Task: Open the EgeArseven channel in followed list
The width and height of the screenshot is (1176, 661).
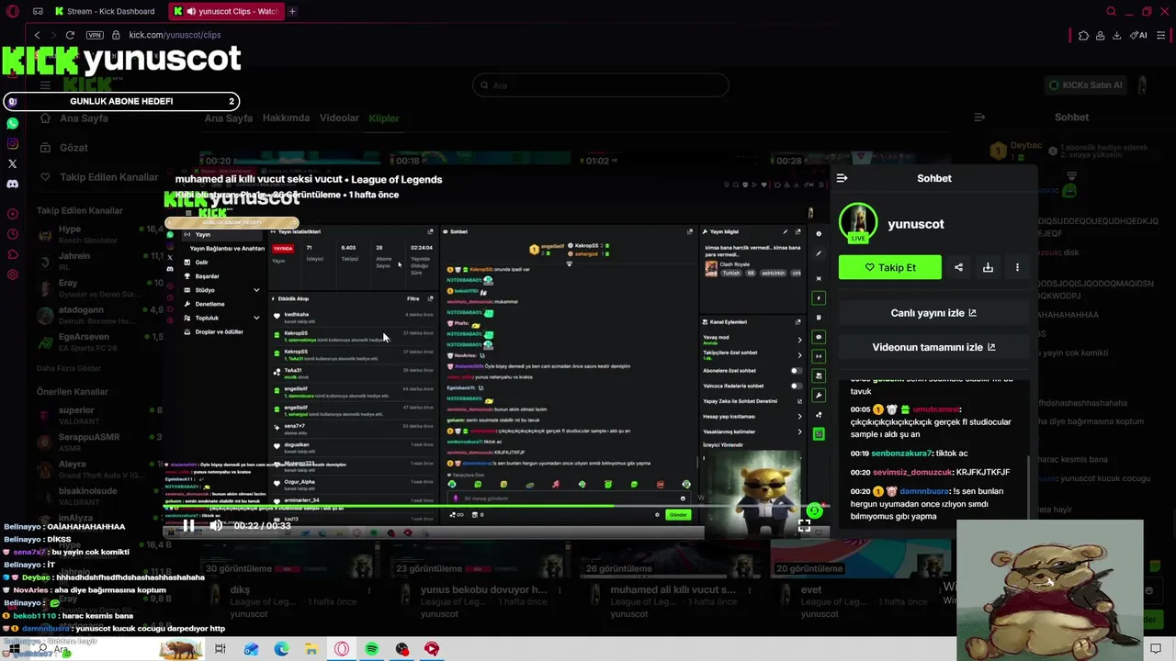Action: 99,342
